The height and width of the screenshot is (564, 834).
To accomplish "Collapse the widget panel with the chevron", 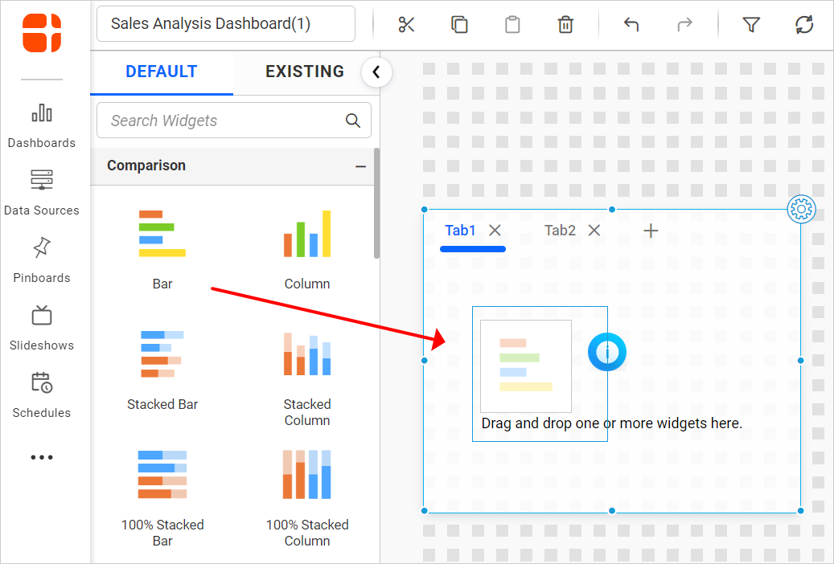I will pyautogui.click(x=376, y=72).
